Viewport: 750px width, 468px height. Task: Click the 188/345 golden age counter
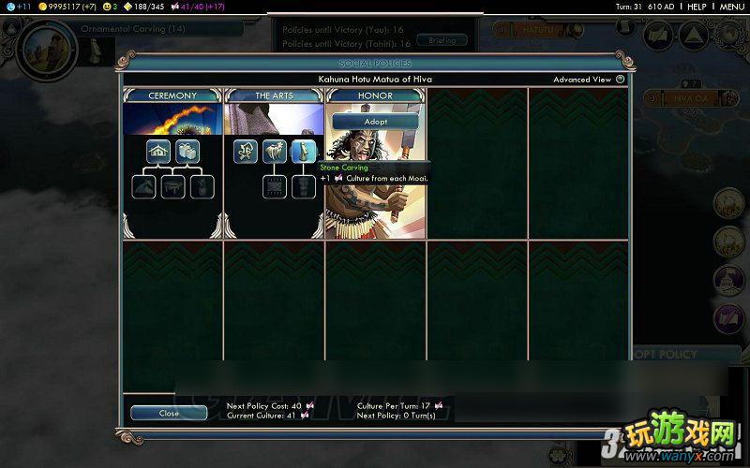pos(149,7)
